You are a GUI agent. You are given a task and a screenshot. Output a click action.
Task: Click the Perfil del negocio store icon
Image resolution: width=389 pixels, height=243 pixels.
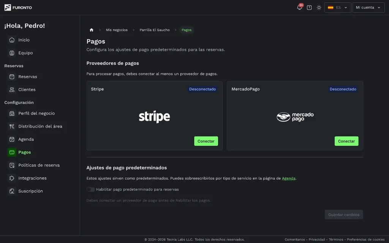[x=12, y=113]
